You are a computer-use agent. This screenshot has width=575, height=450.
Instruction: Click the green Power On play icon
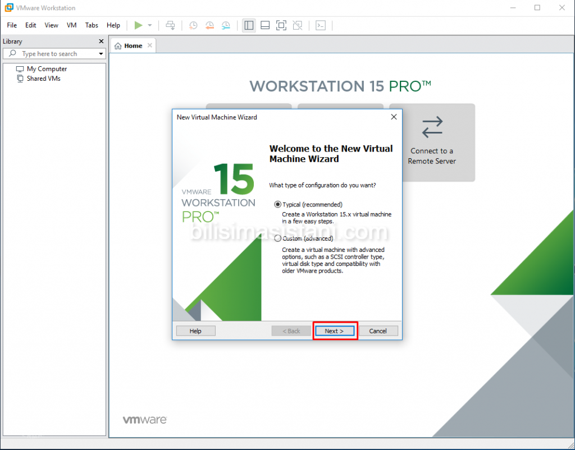(x=138, y=25)
